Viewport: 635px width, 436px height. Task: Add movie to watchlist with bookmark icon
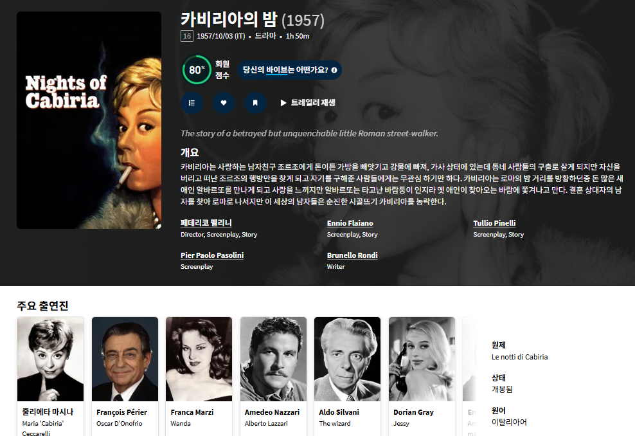point(255,103)
